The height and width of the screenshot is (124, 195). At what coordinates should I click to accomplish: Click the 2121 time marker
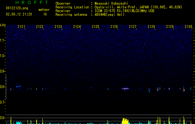pos(21,27)
